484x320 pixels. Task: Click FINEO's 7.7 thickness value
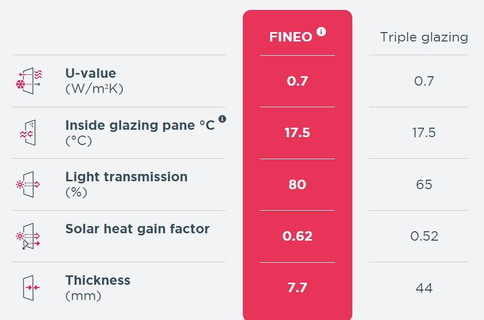(x=297, y=288)
